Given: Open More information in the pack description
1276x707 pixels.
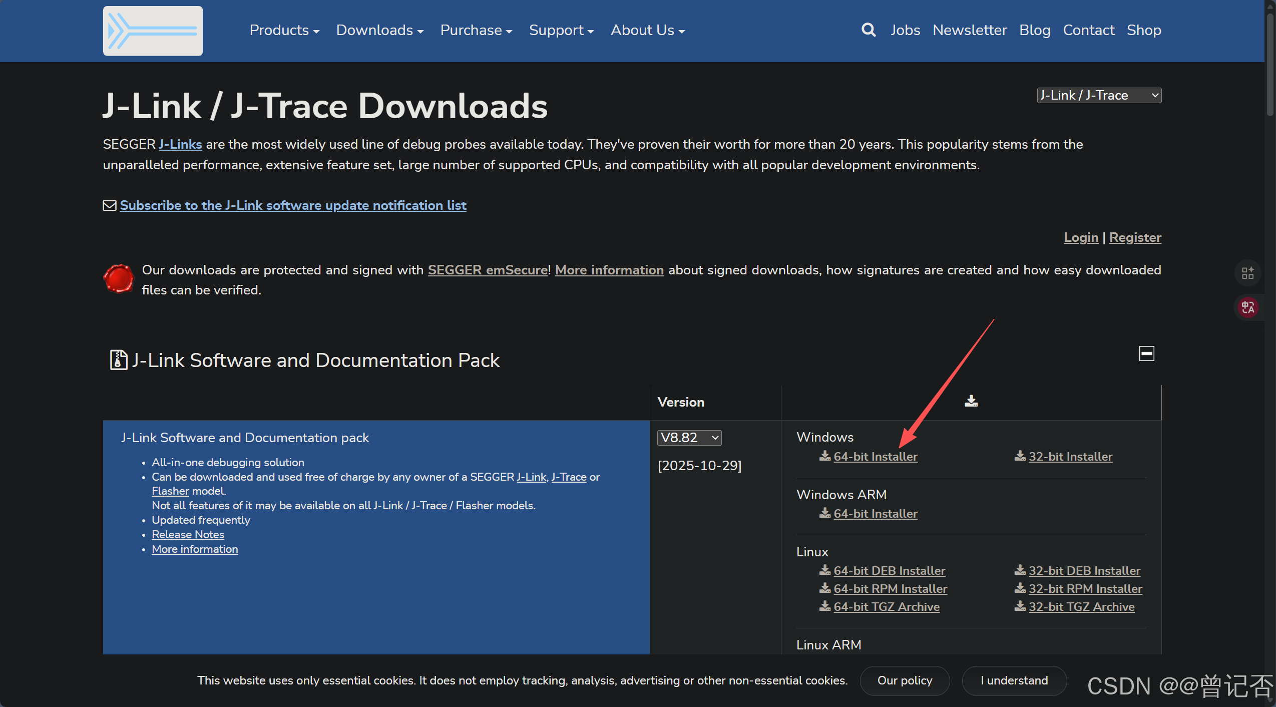Looking at the screenshot, I should click(x=195, y=549).
